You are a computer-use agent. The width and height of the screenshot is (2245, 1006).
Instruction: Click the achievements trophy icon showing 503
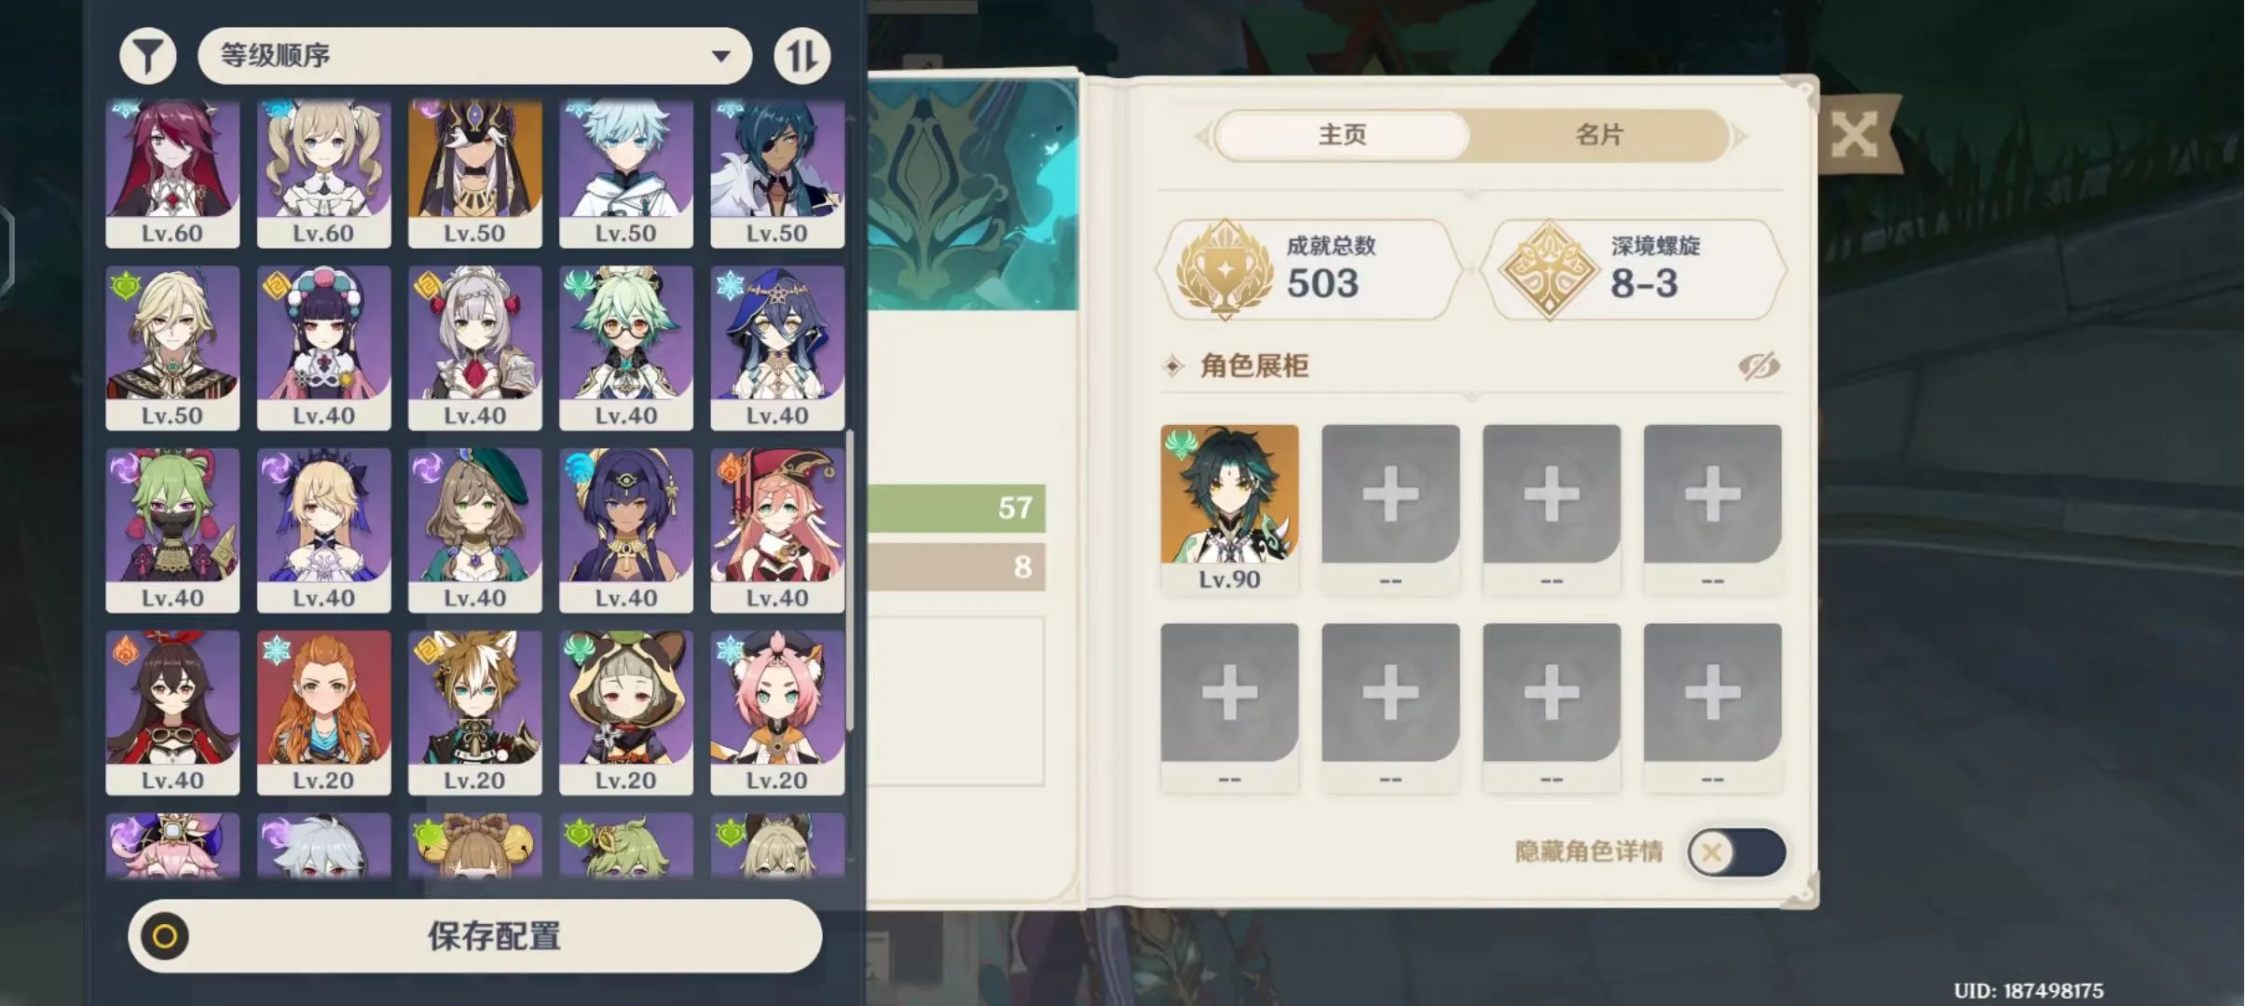coord(1225,270)
